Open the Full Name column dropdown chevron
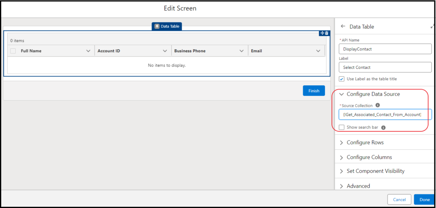Image resolution: width=436 pixels, height=208 pixels. [89, 51]
